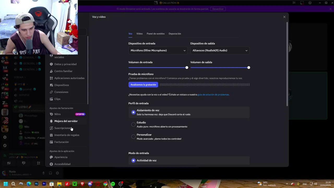This screenshot has width=334, height=188.
Task: Open the weather widget showing 24°C
Action: pos(266,184)
